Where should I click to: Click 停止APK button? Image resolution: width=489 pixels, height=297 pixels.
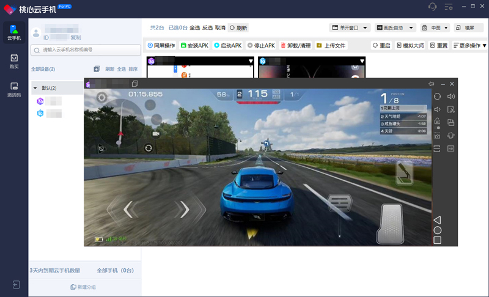[x=261, y=45]
